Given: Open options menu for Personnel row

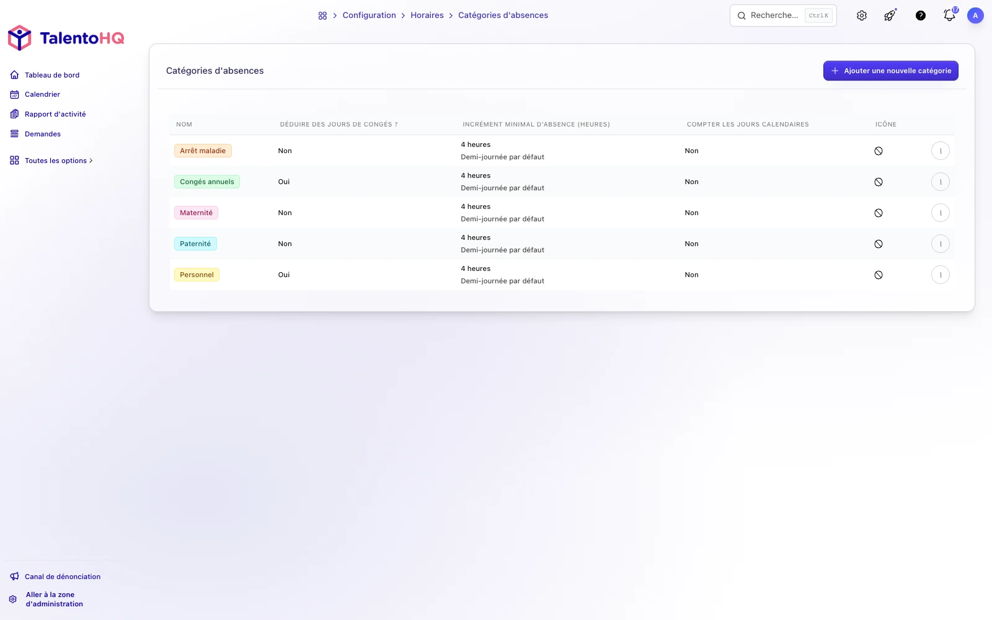Looking at the screenshot, I should tap(941, 275).
